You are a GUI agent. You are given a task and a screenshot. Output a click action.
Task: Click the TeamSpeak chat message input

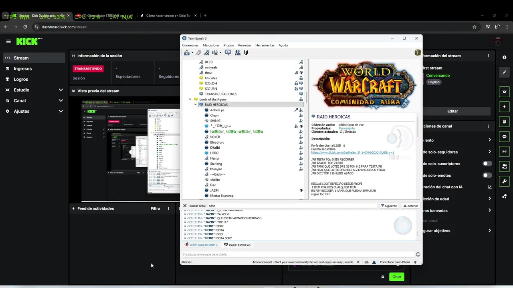pos(298,254)
